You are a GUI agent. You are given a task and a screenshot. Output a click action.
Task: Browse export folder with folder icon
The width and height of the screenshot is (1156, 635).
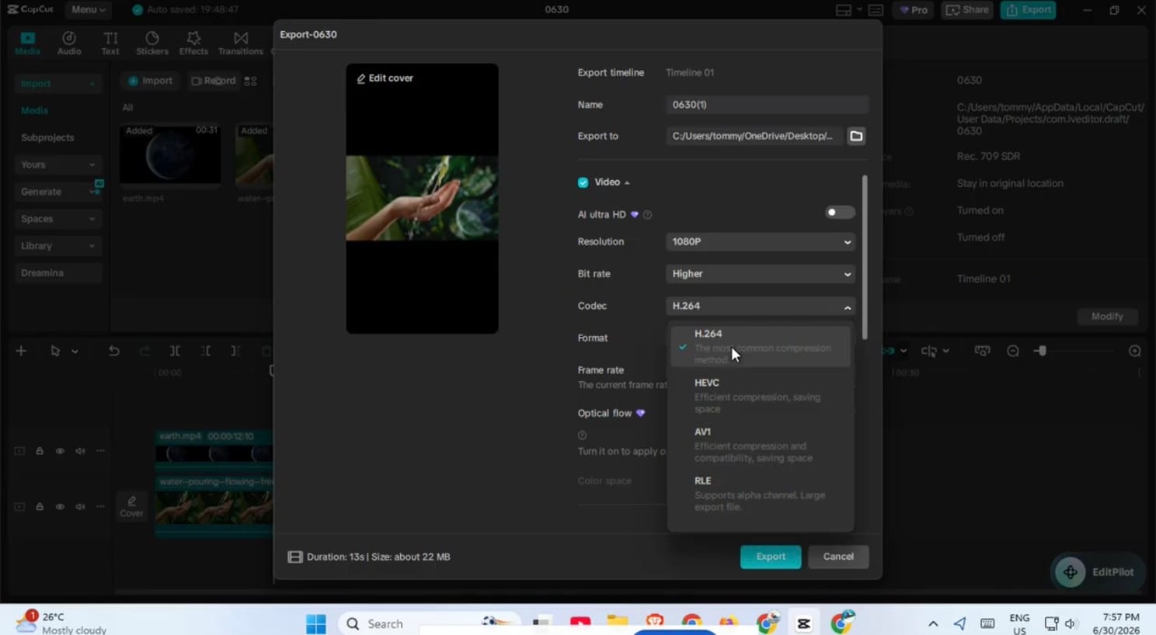(855, 136)
